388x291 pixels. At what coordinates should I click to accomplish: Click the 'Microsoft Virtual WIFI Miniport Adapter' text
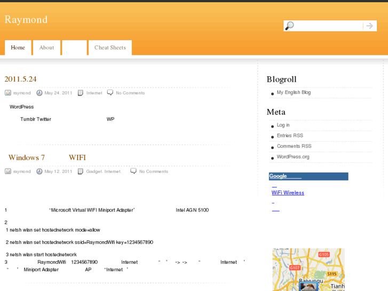(92, 210)
